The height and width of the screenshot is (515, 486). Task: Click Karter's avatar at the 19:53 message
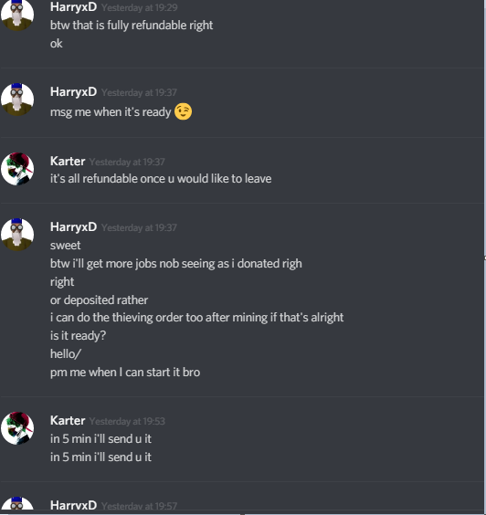(17, 428)
